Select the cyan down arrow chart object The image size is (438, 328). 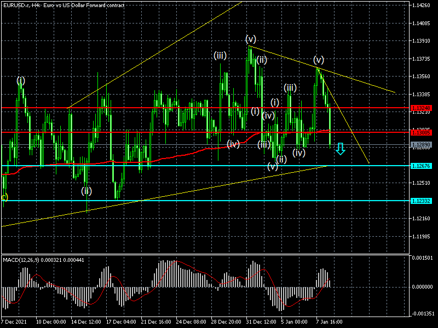click(340, 149)
